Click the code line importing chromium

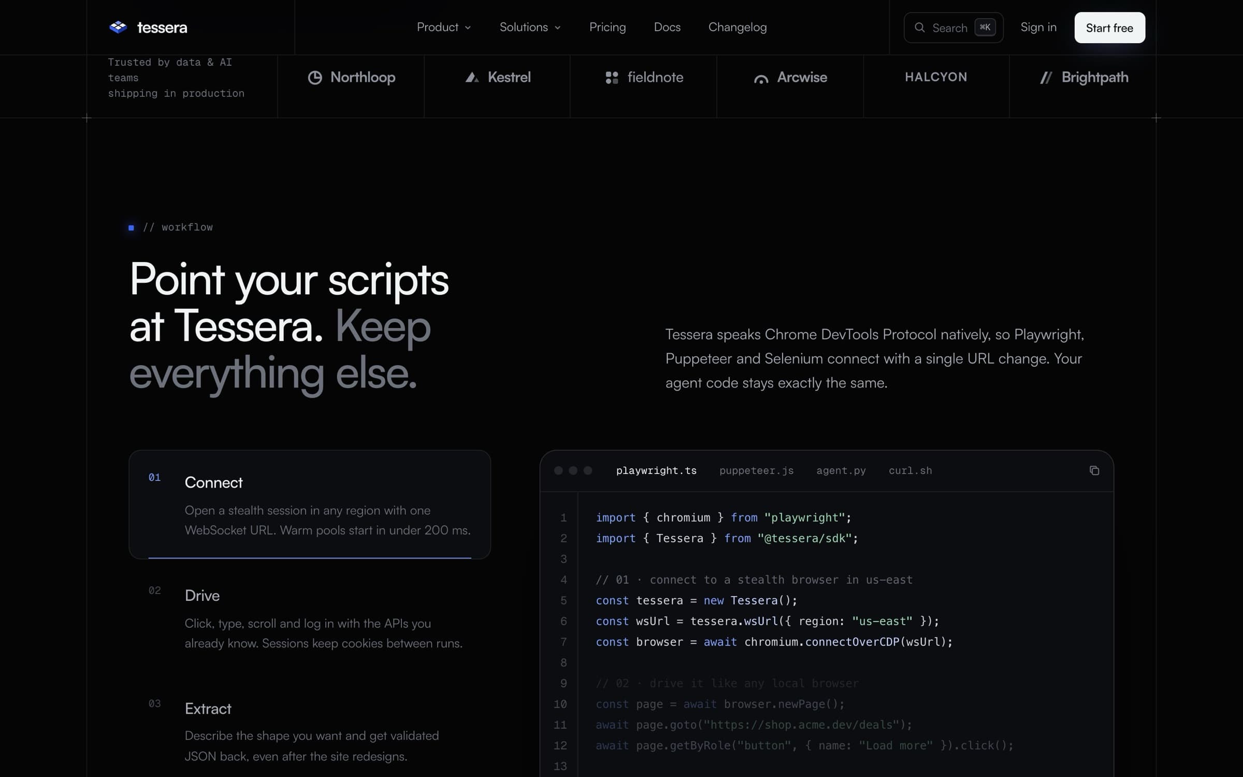723,517
